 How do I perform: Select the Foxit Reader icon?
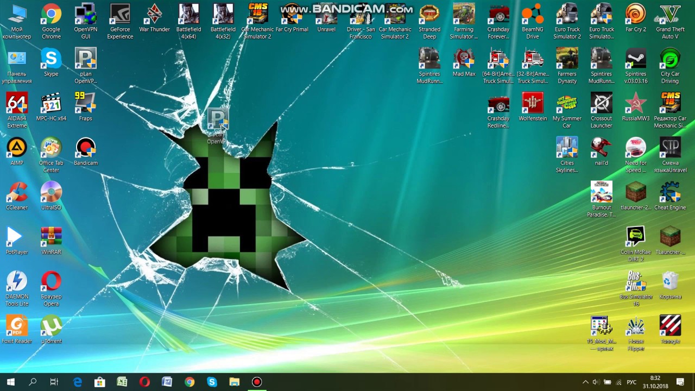click(x=17, y=329)
